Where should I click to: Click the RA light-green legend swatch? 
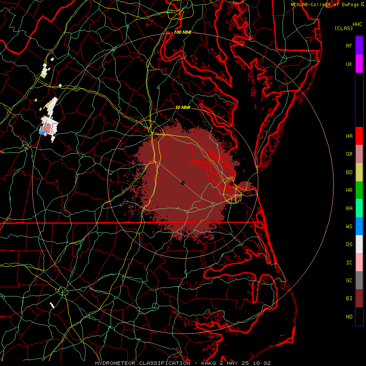[x=359, y=208]
